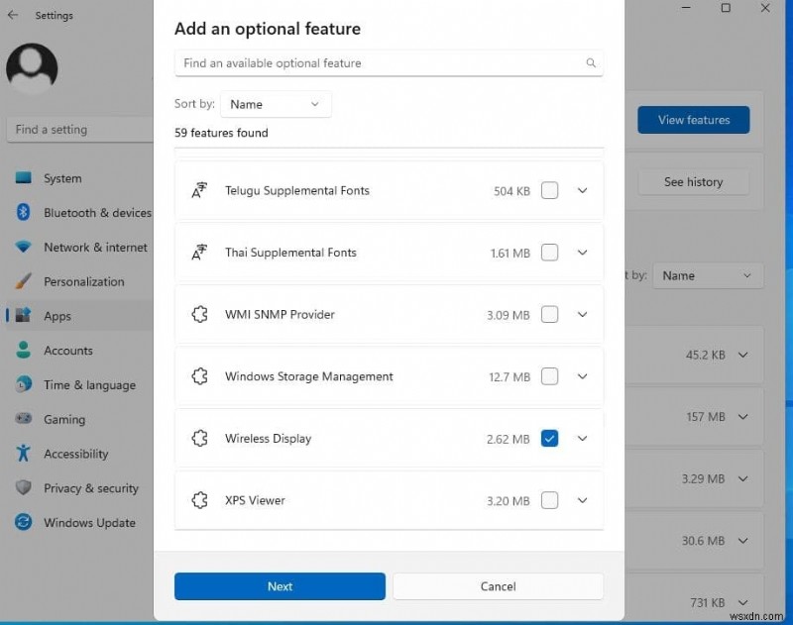
Task: Click the Accessibility figure icon
Action: 24,454
